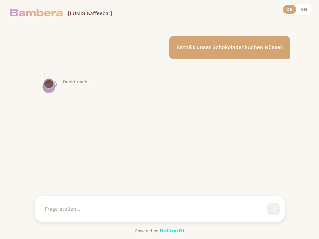319x239 pixels.
Task: Click the send arrow button
Action: [273, 209]
